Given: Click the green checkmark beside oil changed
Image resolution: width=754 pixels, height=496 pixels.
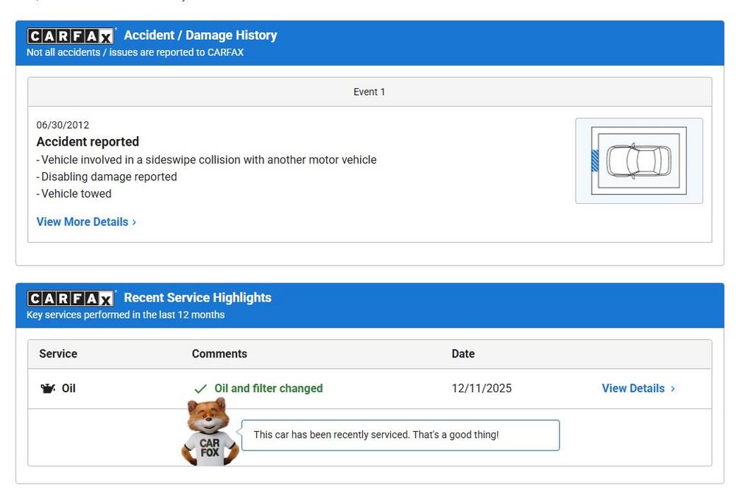Looking at the screenshot, I should click(200, 389).
